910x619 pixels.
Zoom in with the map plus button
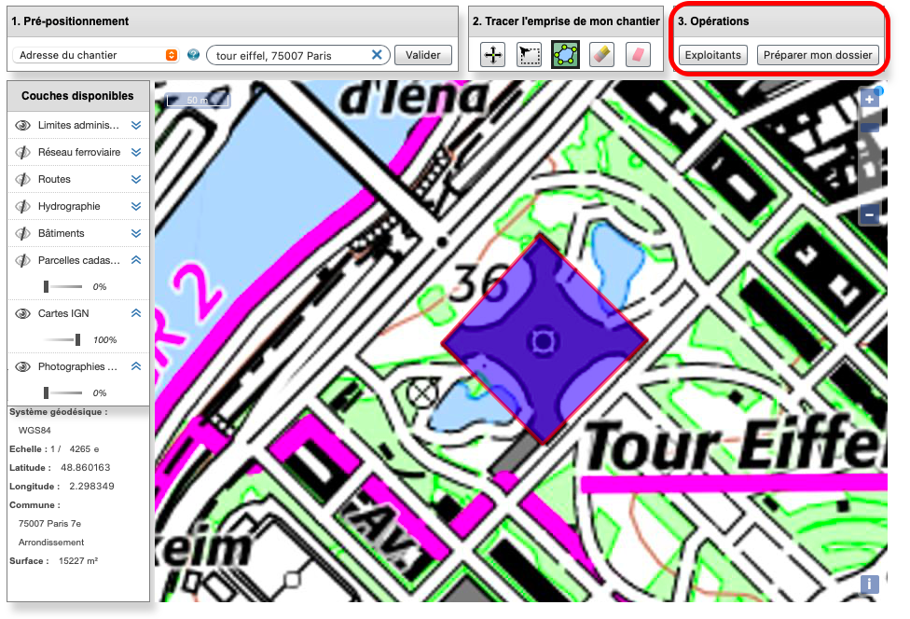(869, 99)
